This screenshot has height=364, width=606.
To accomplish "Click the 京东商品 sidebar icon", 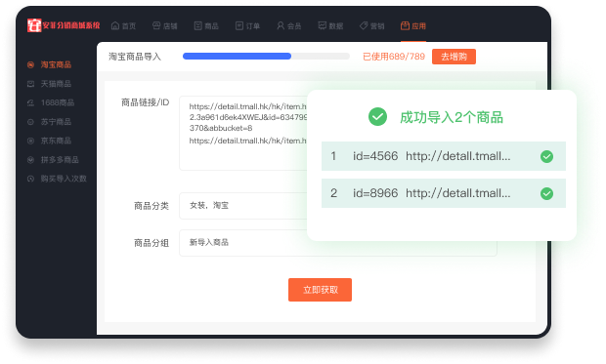I will (30, 141).
